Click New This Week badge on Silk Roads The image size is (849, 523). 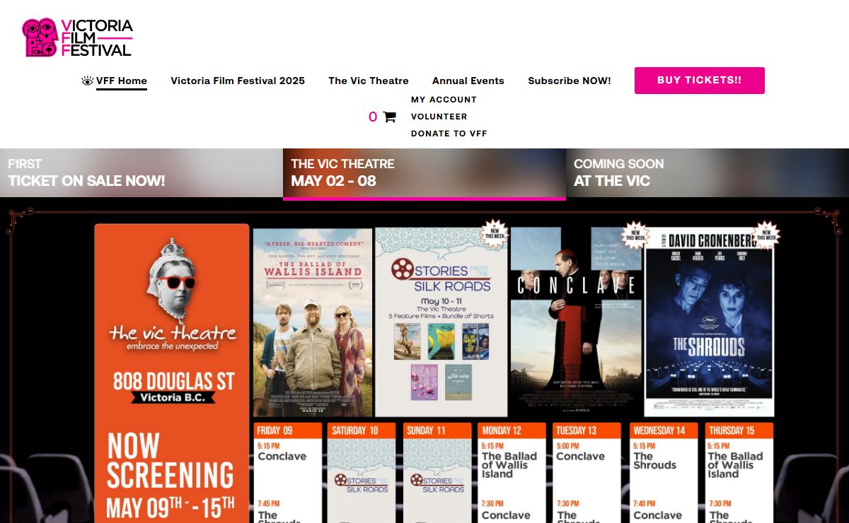click(x=495, y=234)
